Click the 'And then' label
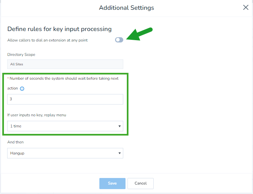Viewport: 253px width, 194px height. (15, 142)
